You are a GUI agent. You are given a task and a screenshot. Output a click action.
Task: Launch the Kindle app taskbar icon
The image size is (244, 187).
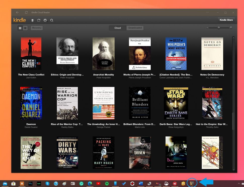(x=192, y=183)
